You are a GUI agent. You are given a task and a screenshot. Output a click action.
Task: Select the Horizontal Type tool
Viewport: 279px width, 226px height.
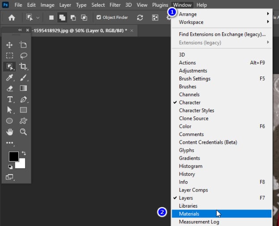pos(9,99)
